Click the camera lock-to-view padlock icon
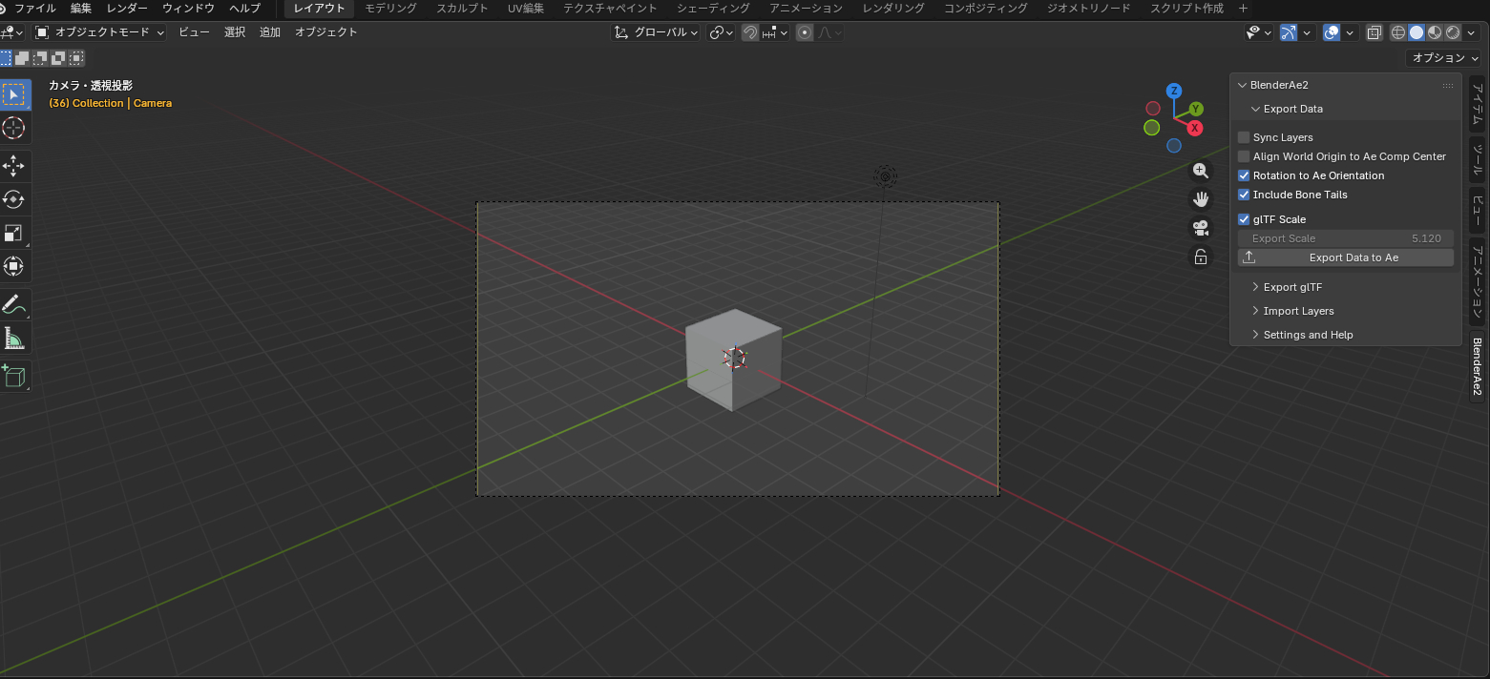This screenshot has width=1490, height=679. (x=1201, y=257)
